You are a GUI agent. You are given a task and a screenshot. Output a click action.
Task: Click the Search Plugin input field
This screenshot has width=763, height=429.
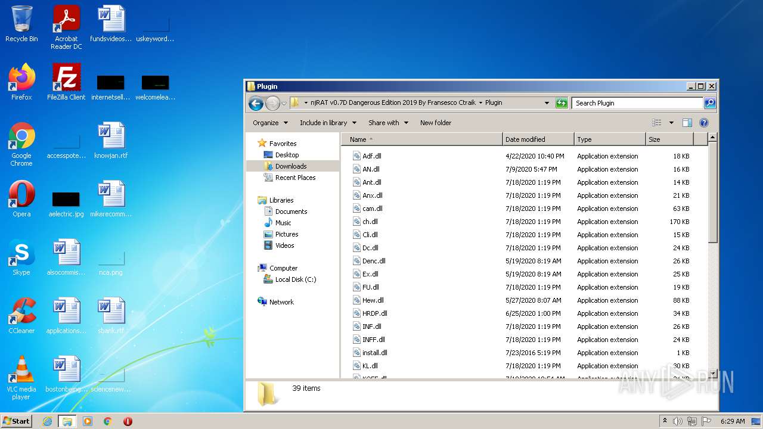[x=637, y=103]
